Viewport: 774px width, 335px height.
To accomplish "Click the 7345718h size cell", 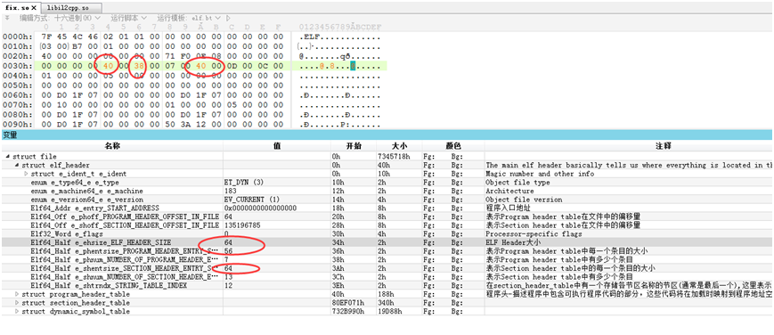I will [x=393, y=157].
